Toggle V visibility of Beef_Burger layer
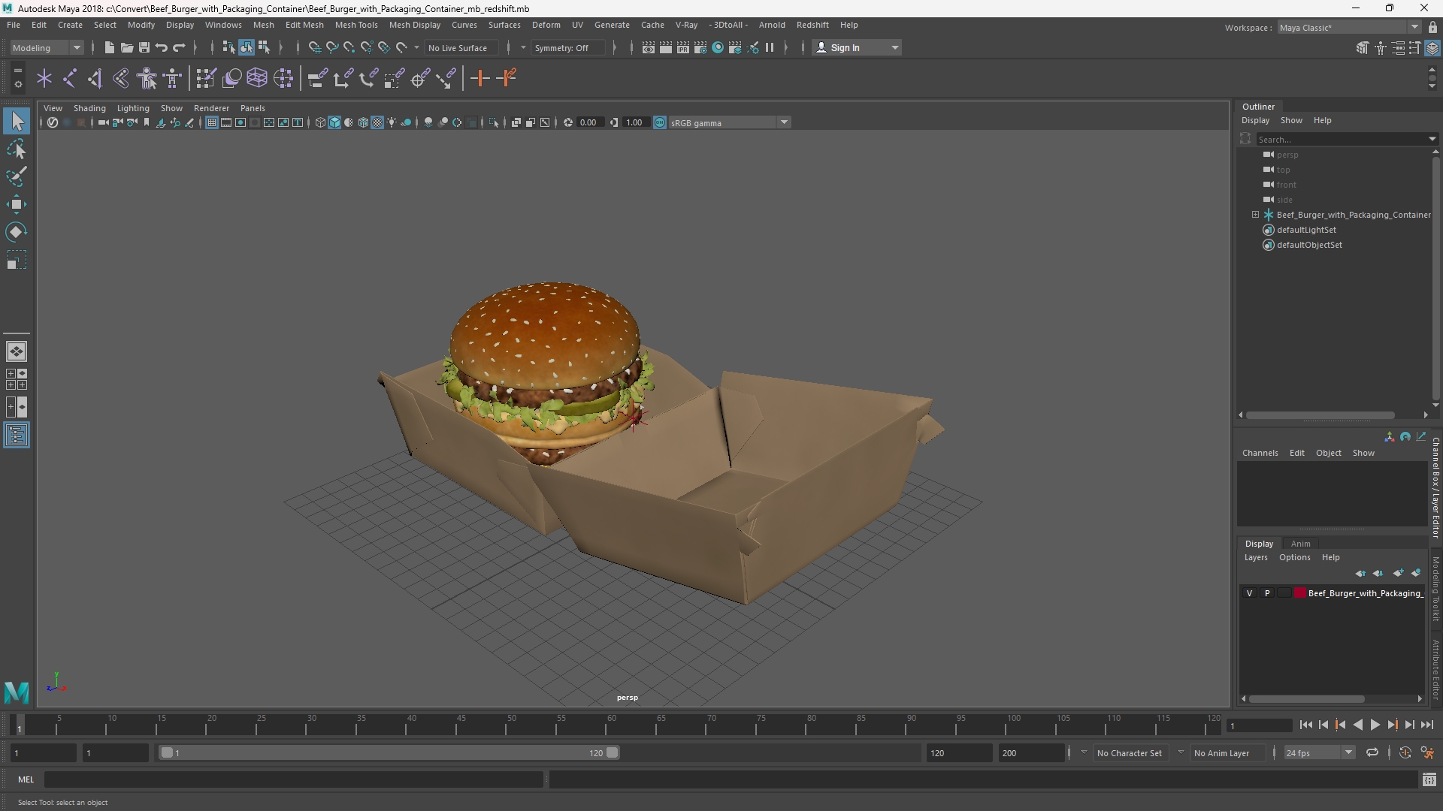This screenshot has width=1443, height=811. click(x=1250, y=593)
